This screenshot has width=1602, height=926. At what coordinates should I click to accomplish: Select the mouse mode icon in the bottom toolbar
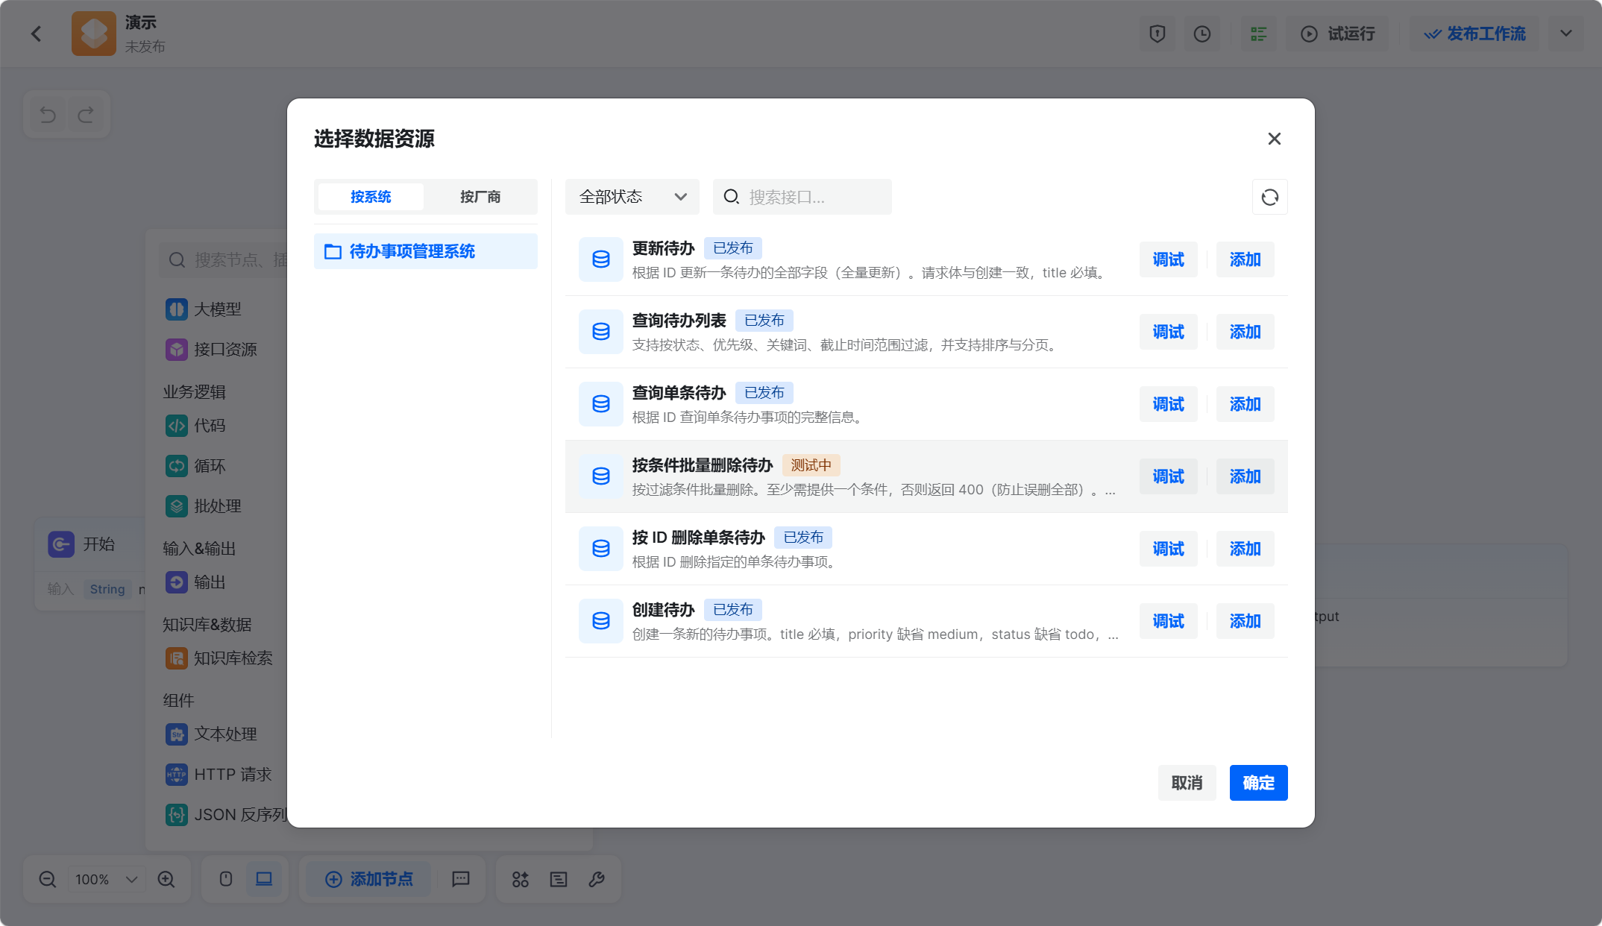225,879
